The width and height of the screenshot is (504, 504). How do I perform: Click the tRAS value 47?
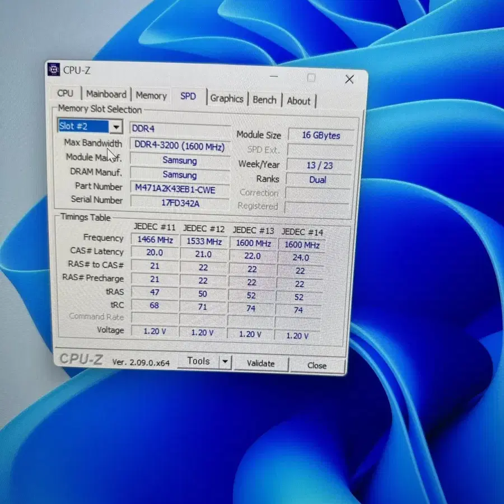[155, 292]
